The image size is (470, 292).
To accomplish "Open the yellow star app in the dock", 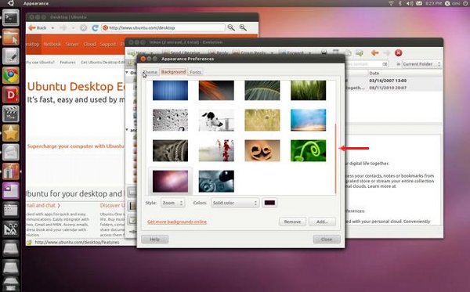I will pyautogui.click(x=11, y=132).
